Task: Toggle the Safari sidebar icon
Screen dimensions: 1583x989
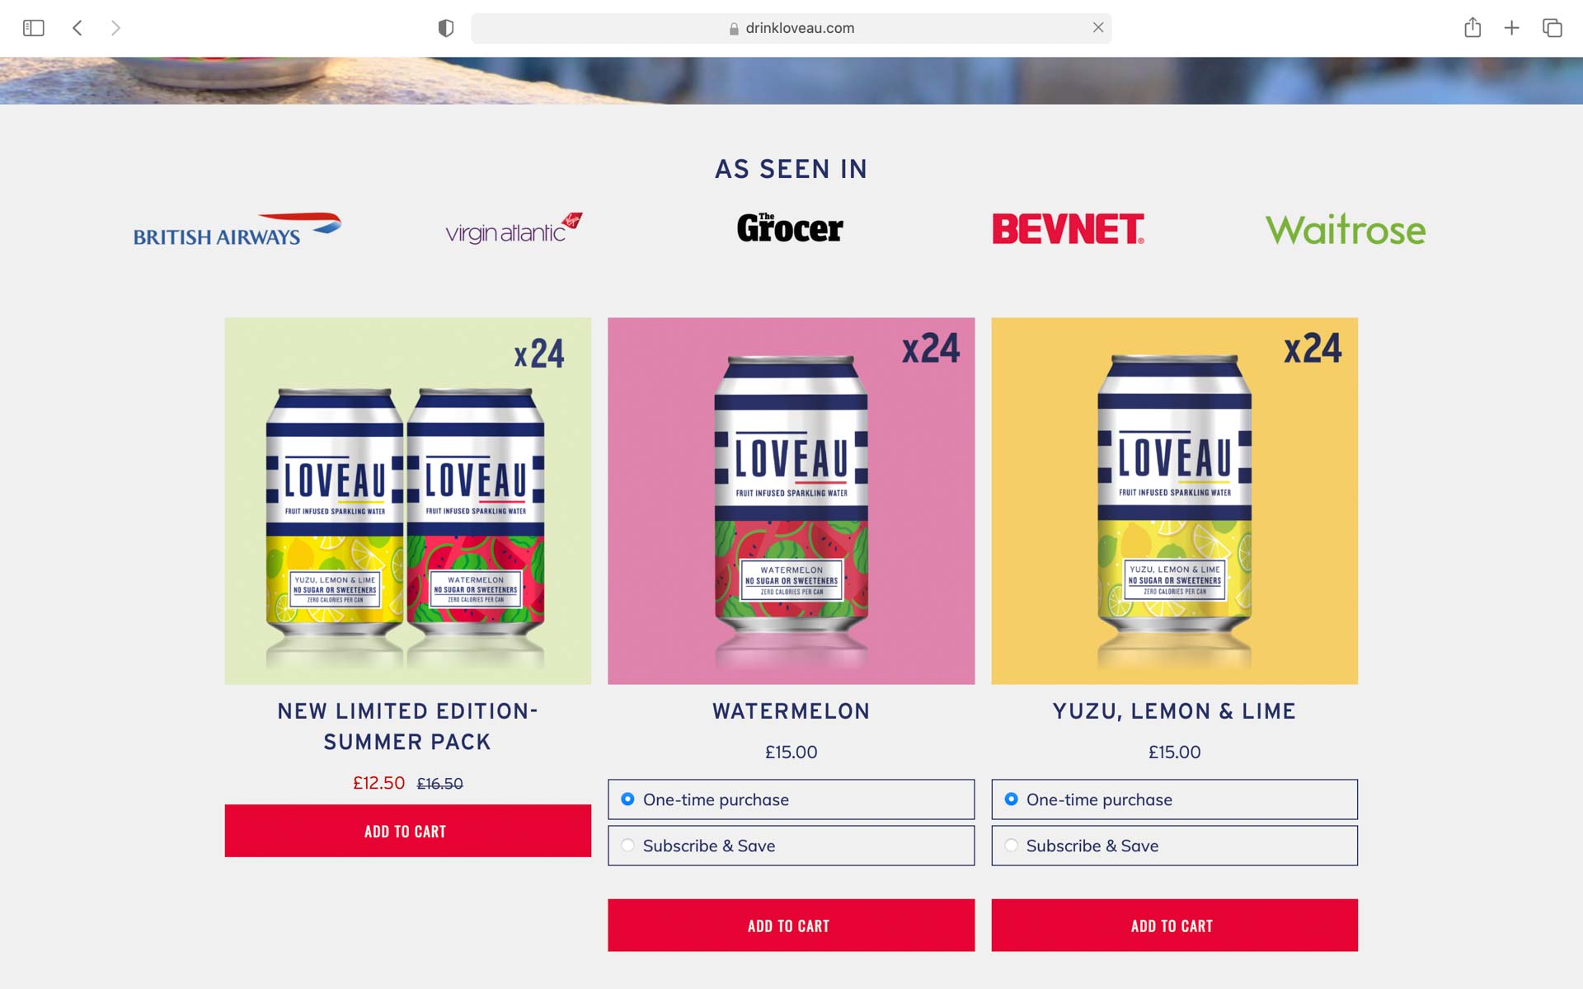Action: (33, 28)
